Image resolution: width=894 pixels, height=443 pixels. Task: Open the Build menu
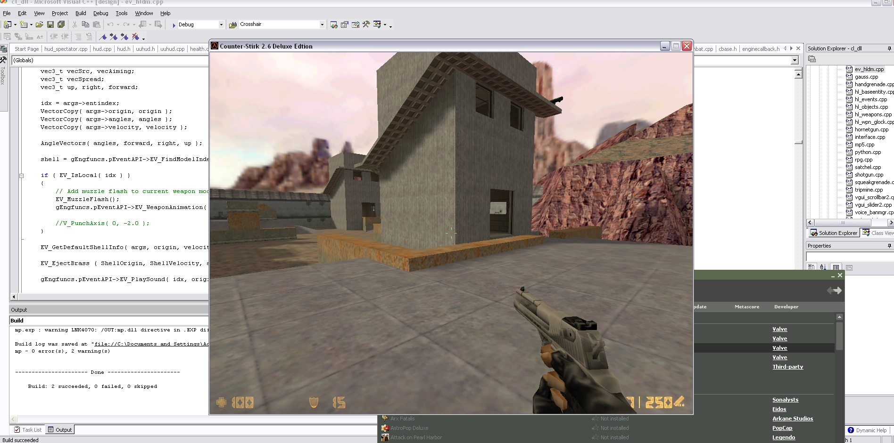pos(81,13)
